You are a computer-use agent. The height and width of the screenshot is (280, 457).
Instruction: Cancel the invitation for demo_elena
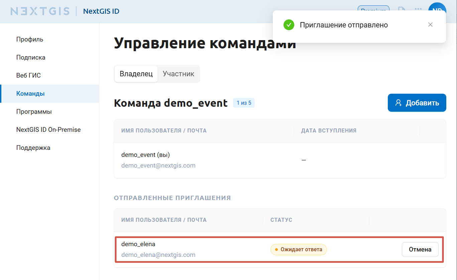click(420, 250)
